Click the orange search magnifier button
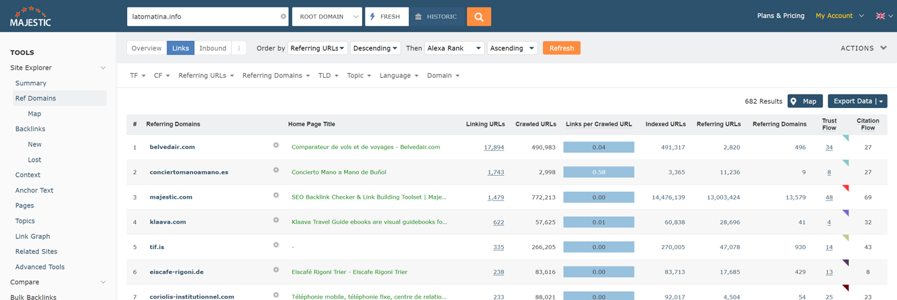The height and width of the screenshot is (300, 897). coord(479,17)
